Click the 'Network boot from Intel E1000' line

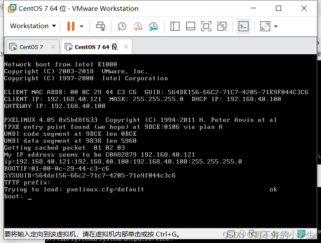pos(61,64)
